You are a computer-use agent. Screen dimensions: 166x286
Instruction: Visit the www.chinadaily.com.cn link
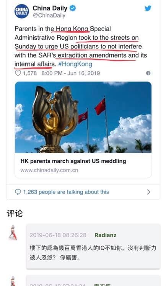point(49,170)
